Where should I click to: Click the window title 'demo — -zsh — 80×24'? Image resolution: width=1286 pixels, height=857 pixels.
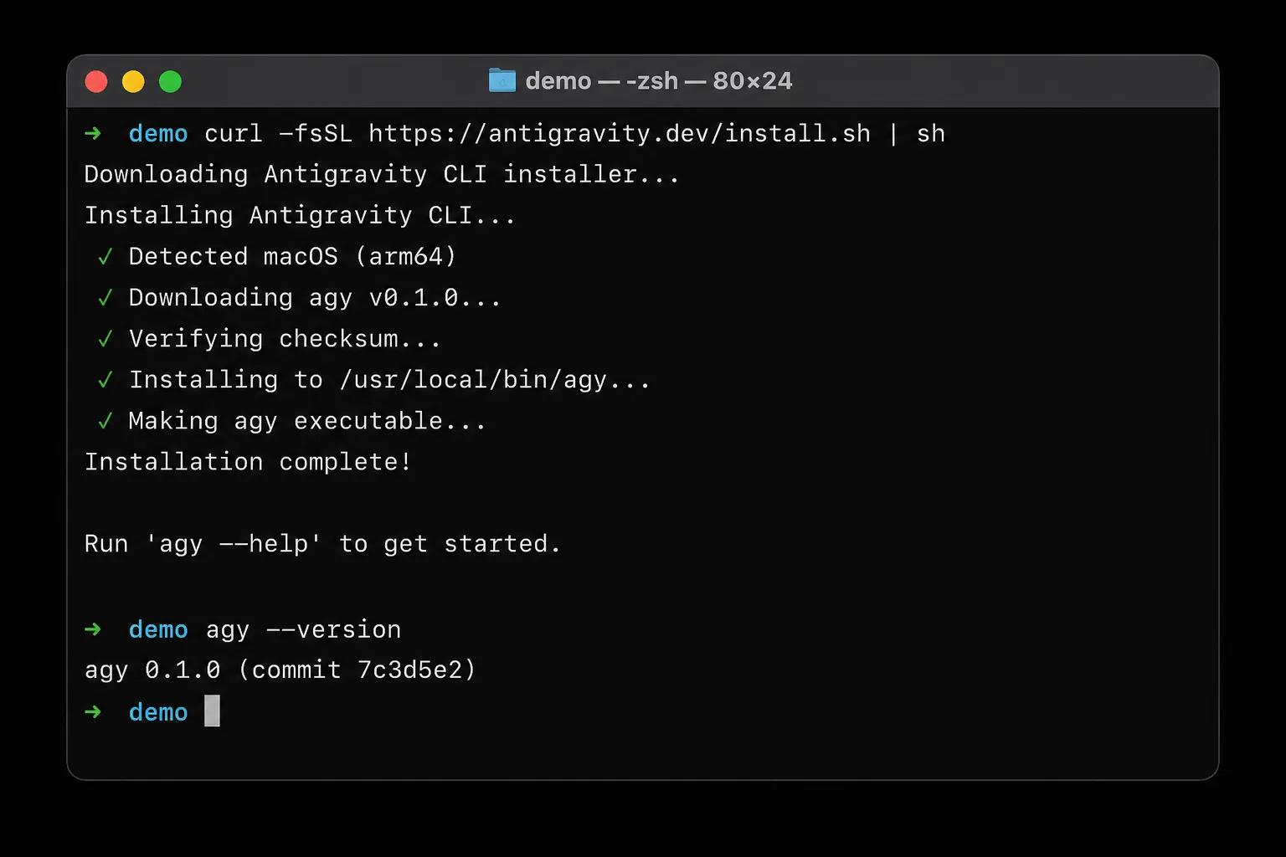click(x=659, y=80)
